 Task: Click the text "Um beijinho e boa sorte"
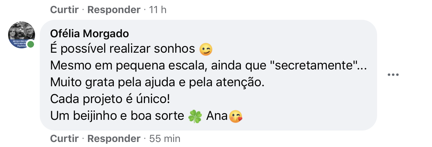tap(117, 116)
